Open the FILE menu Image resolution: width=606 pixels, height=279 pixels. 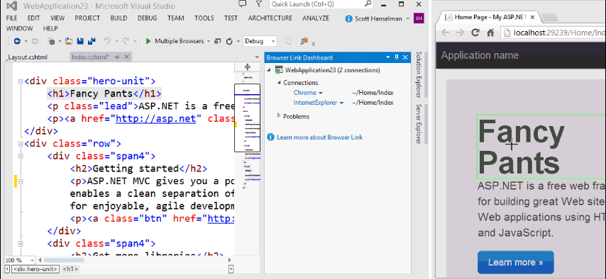11,18
